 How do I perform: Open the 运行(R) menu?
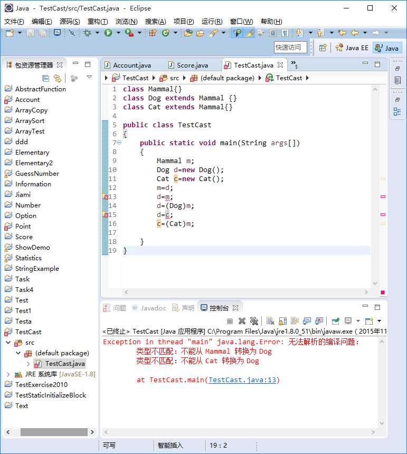(x=212, y=22)
